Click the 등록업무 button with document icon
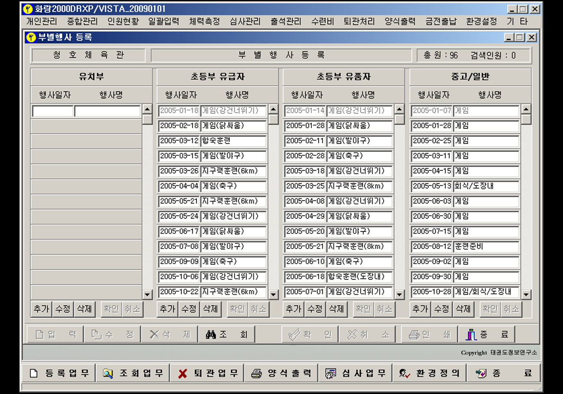Image resolution: width=563 pixels, height=394 pixels. coord(59,373)
